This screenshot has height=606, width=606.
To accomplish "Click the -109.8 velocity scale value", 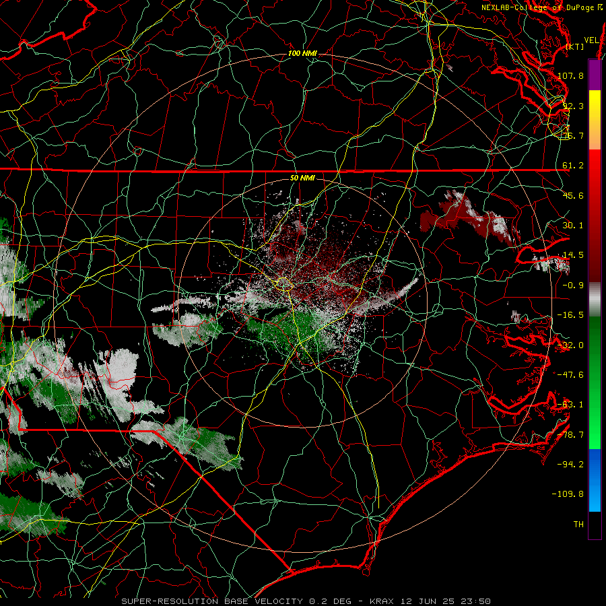I will tap(568, 494).
